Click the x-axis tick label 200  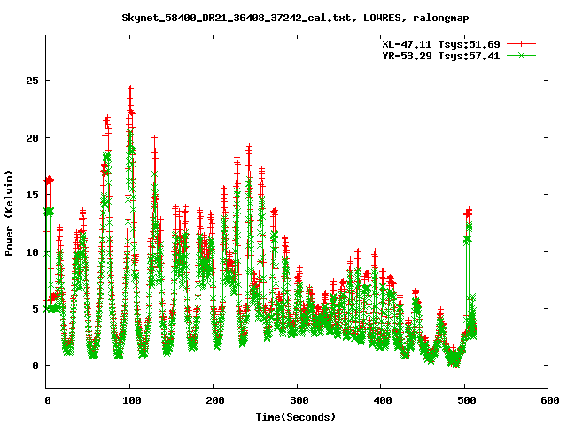[x=215, y=400]
